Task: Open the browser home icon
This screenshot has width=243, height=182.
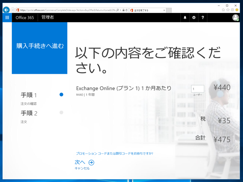Action: pos(223,10)
